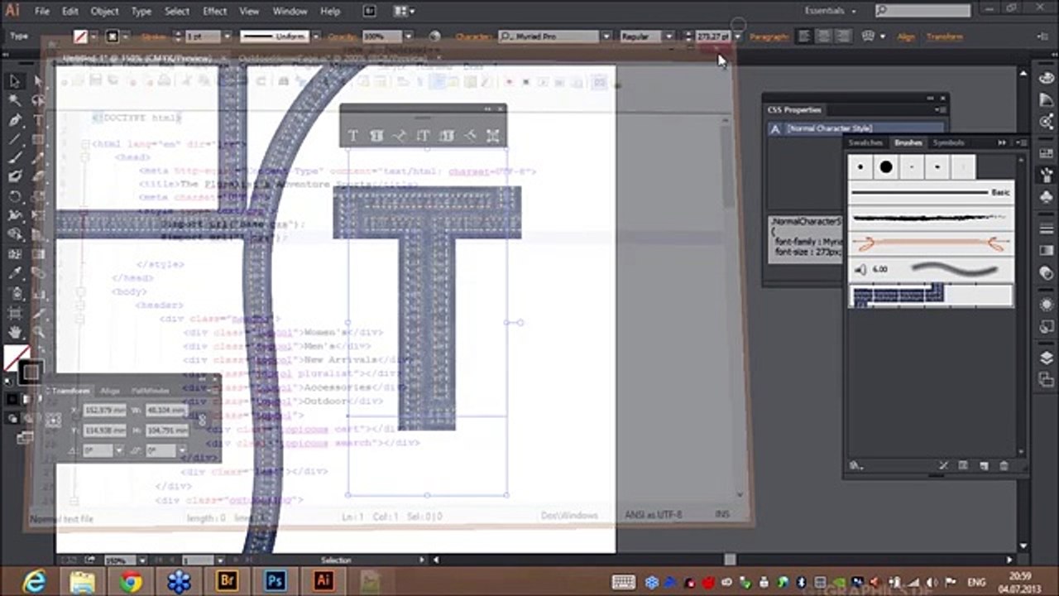Screen dimensions: 1059x596
Task: Open Internet Explorer from the taskbar
Action: coord(34,582)
